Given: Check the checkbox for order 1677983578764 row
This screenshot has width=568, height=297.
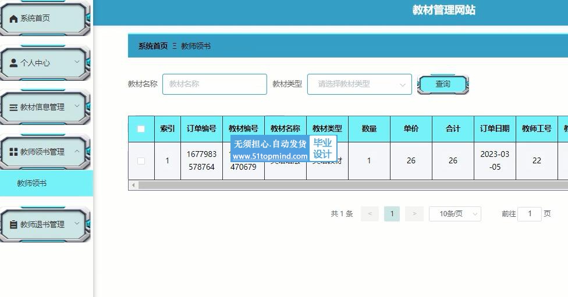Looking at the screenshot, I should (x=141, y=161).
